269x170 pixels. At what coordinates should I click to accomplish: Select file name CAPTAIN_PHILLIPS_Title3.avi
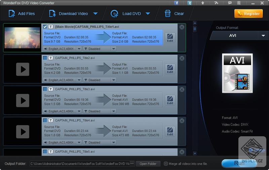pyautogui.click(x=75, y=89)
